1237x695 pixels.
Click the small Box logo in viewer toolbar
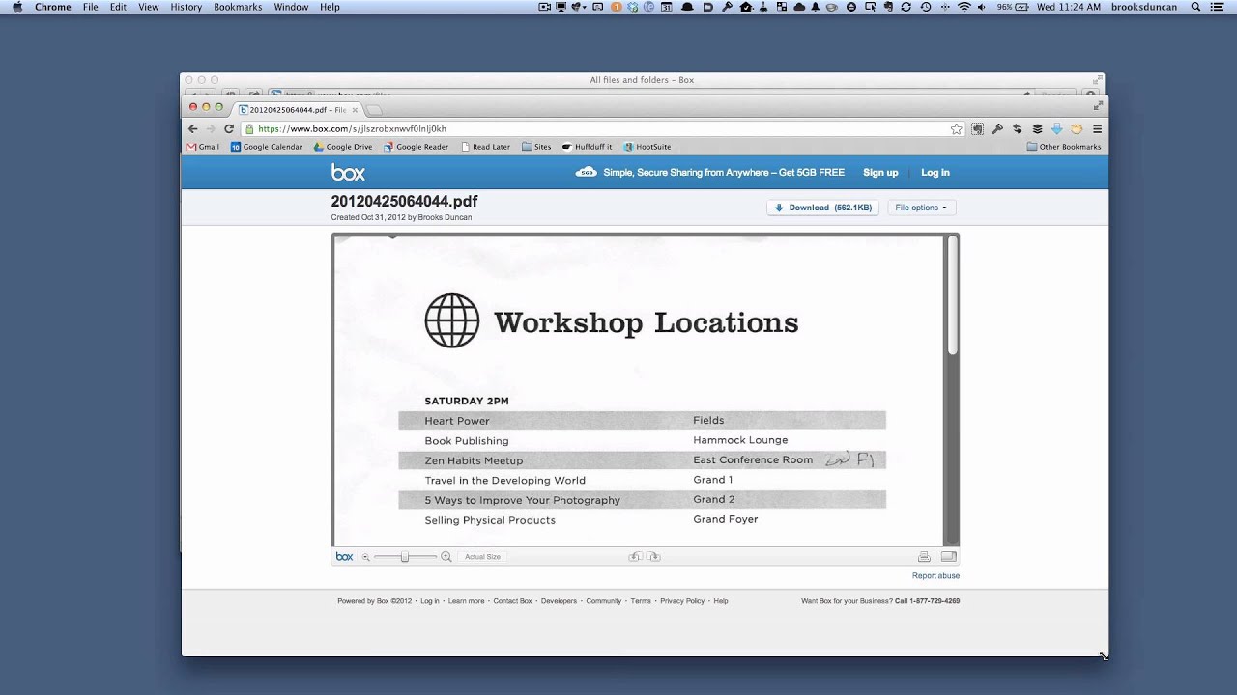(344, 557)
